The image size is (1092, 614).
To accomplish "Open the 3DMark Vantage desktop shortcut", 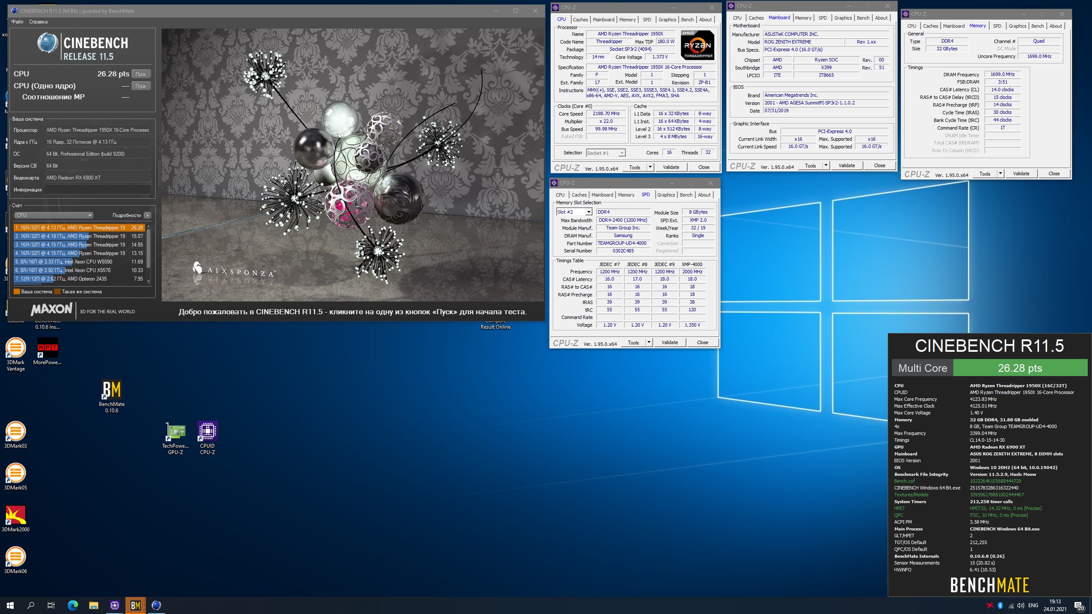I will 15,354.
